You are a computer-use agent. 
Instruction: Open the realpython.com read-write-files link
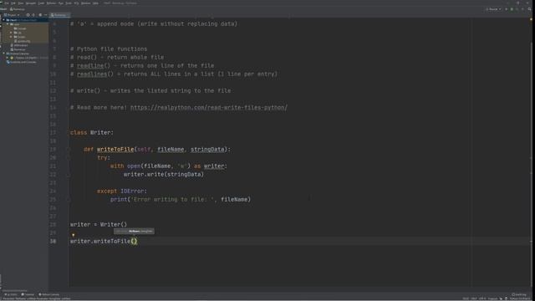(209, 108)
